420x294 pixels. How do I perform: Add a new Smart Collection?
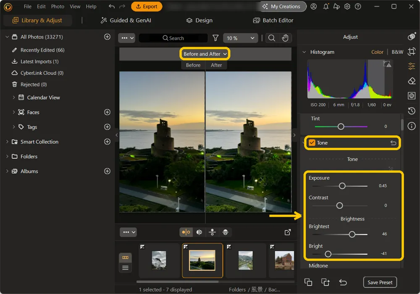[107, 142]
